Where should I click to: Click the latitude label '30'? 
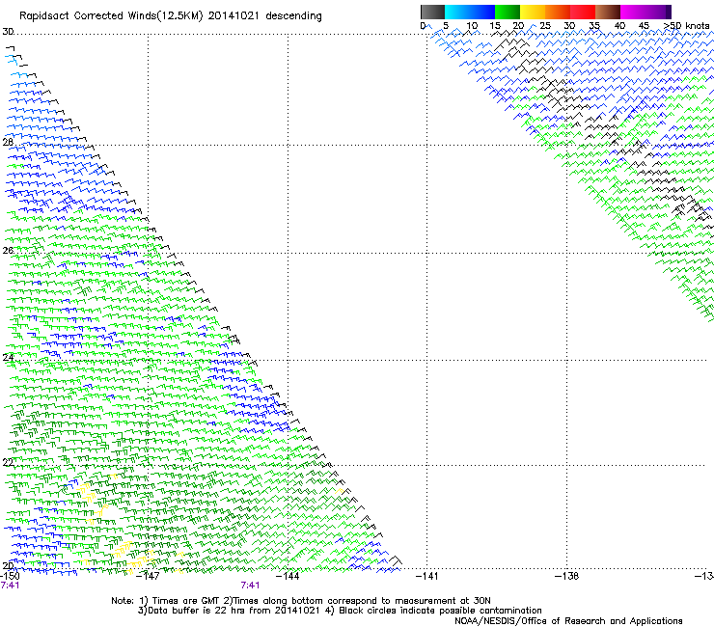tap(8, 32)
